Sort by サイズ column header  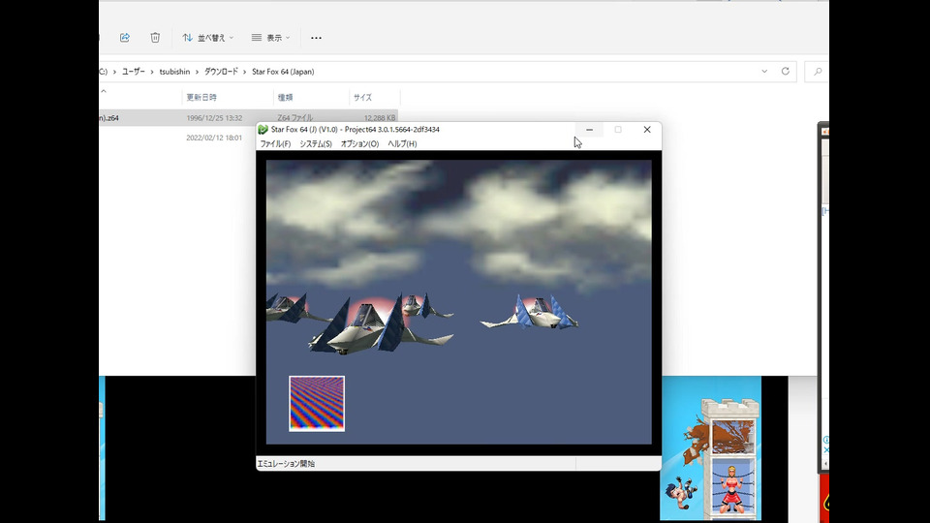362,97
